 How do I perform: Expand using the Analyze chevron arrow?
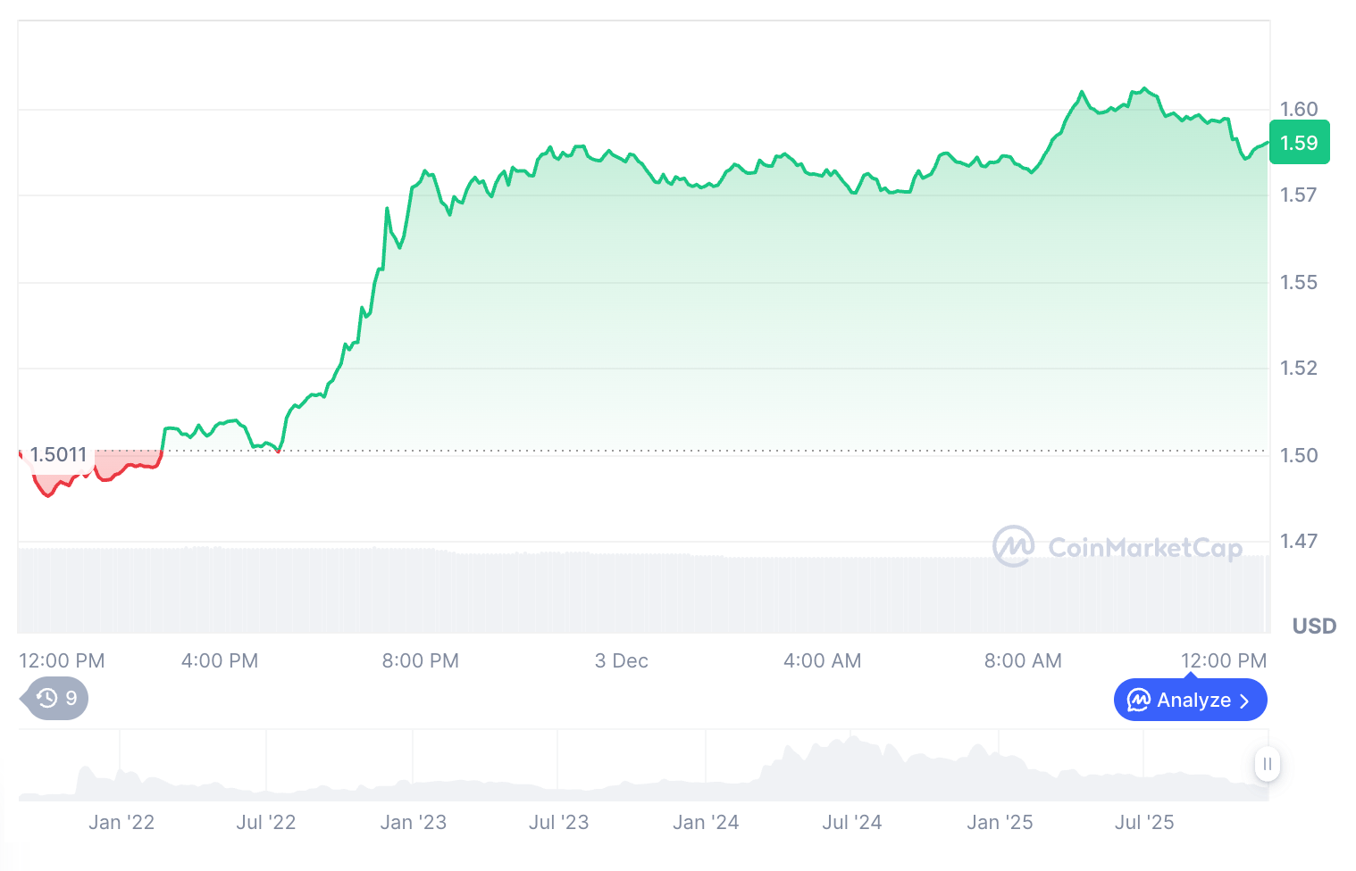(x=1244, y=701)
